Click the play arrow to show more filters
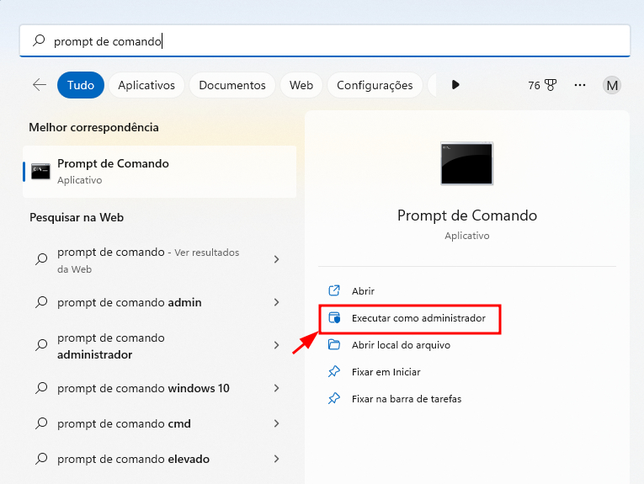The width and height of the screenshot is (644, 484). pos(455,85)
